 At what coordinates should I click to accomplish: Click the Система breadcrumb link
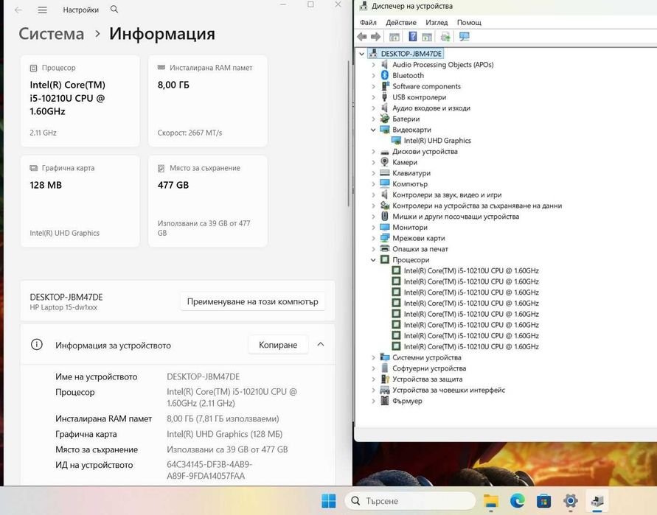[52, 33]
